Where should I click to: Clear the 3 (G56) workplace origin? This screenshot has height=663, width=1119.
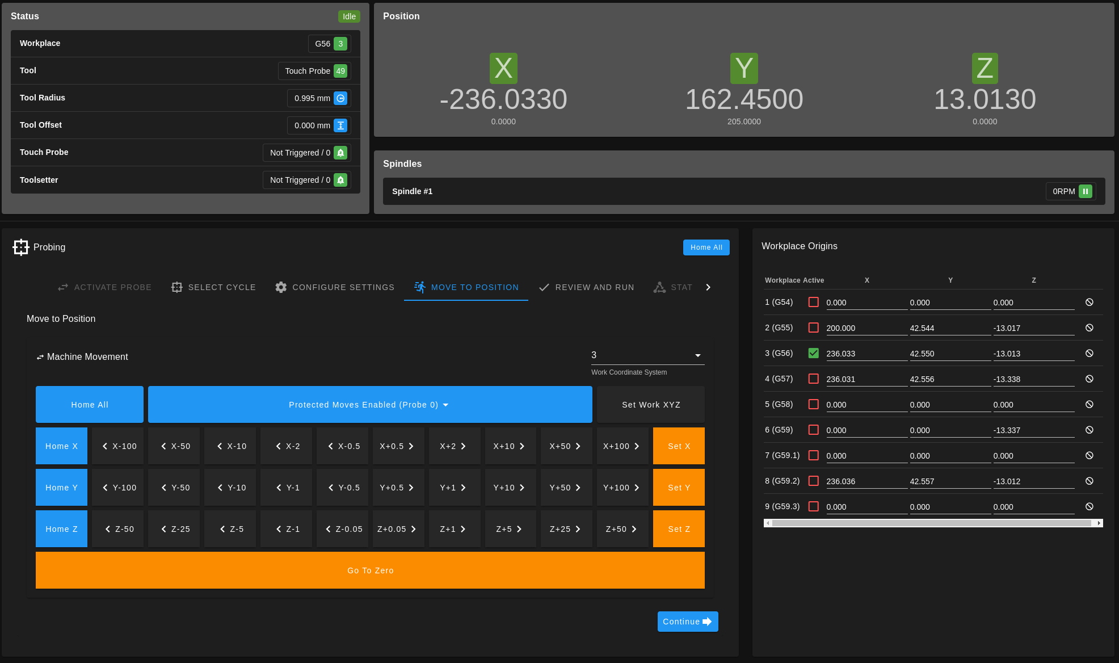tap(1089, 353)
